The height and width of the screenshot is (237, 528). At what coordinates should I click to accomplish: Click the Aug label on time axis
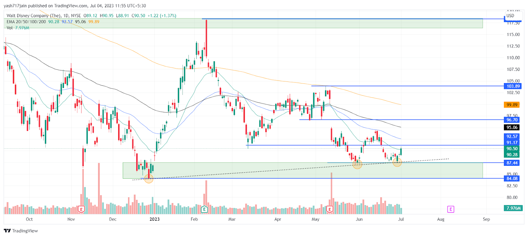(441, 219)
